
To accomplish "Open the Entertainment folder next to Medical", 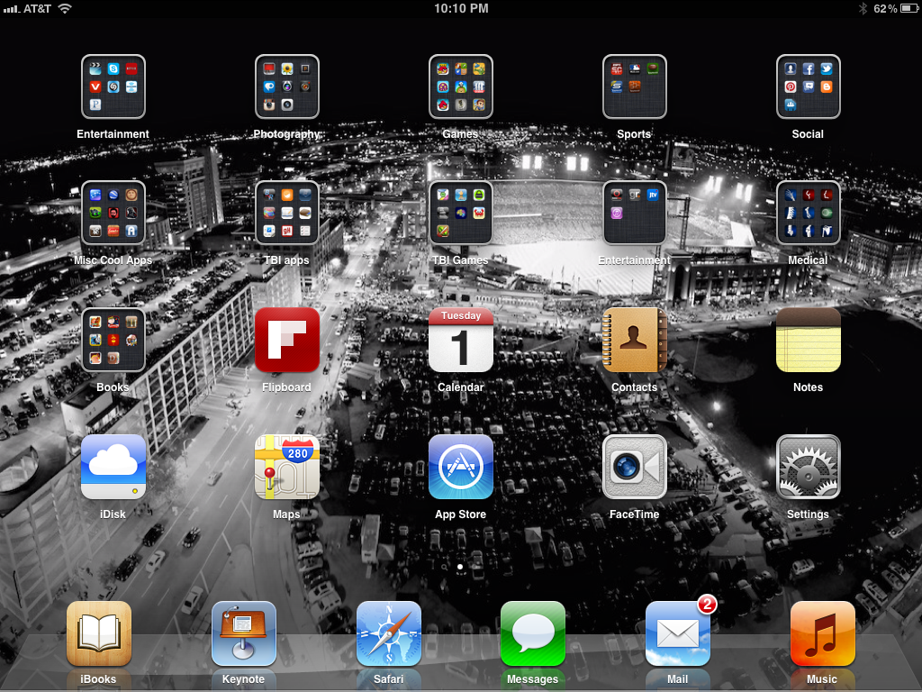I will click(635, 213).
